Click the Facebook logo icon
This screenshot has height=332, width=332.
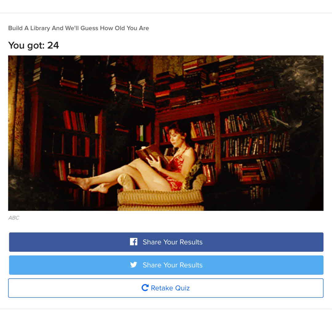(134, 242)
